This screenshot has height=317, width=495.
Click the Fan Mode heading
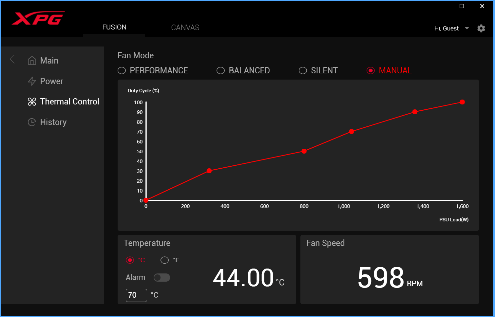tap(136, 55)
